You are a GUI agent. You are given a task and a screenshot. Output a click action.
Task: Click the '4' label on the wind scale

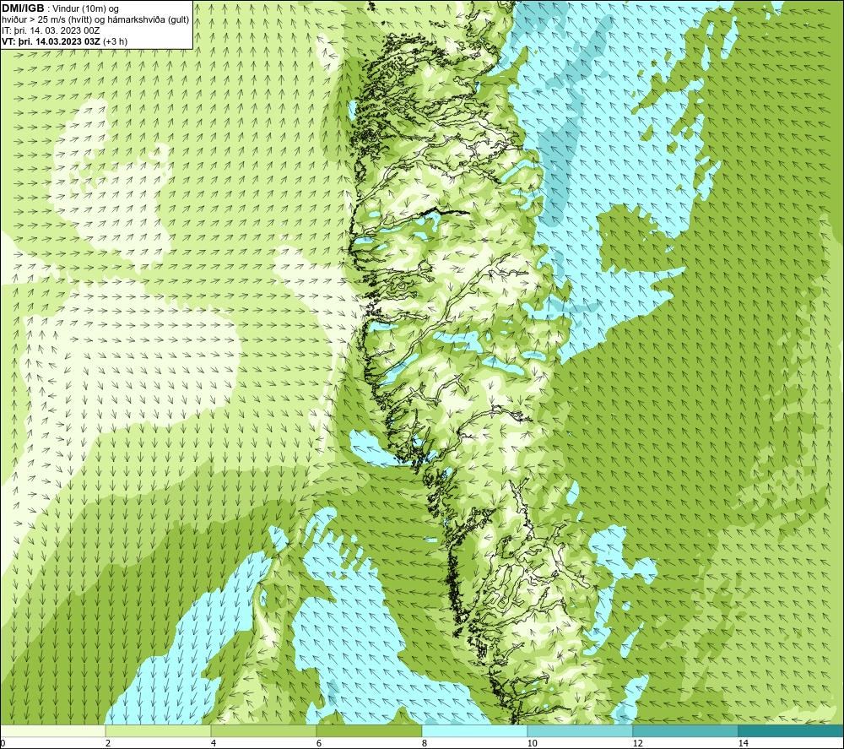[214, 744]
